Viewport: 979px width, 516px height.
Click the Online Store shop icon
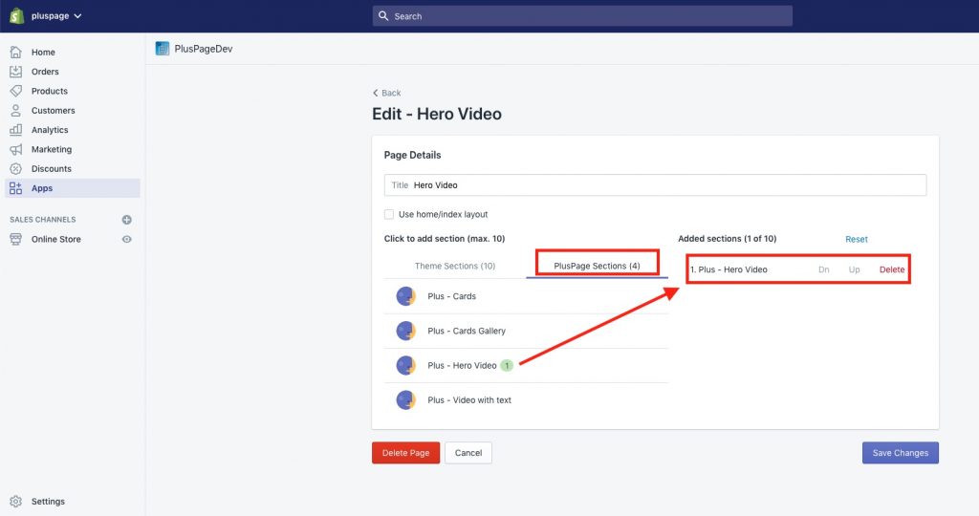point(16,239)
